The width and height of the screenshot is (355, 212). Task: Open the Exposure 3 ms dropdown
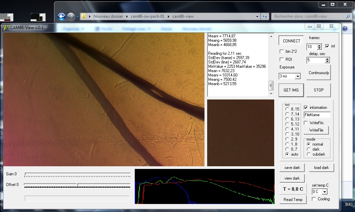tap(298, 76)
